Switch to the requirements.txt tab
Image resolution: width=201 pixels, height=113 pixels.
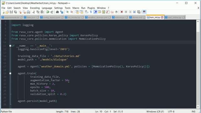coord(12,18)
